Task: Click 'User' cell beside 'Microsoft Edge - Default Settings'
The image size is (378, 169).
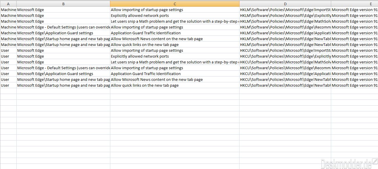Action: [8, 68]
